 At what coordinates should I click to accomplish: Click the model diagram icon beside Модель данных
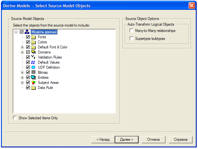(27, 32)
